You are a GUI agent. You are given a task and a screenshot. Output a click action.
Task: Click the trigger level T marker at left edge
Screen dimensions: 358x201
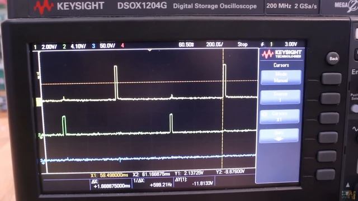[x=38, y=75]
